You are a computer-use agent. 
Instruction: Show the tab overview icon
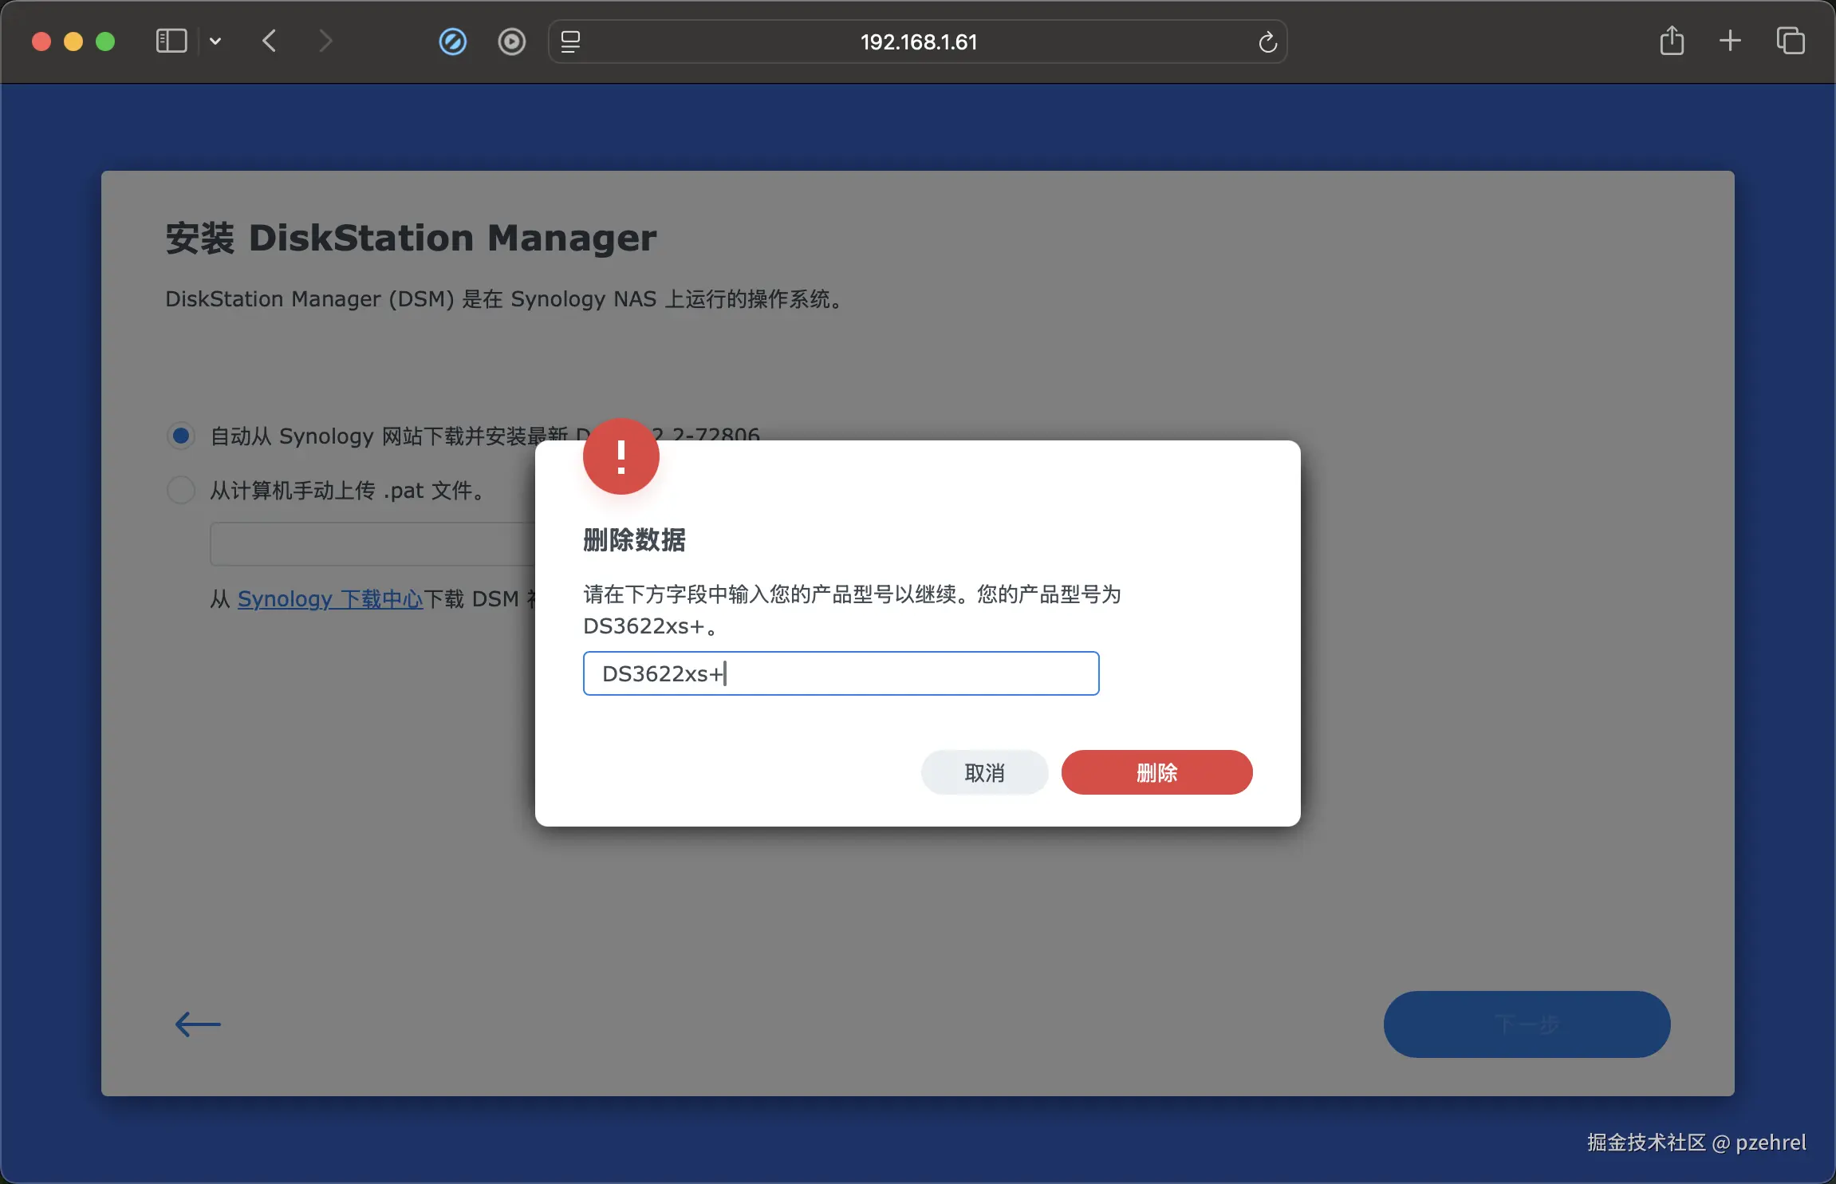[1790, 41]
